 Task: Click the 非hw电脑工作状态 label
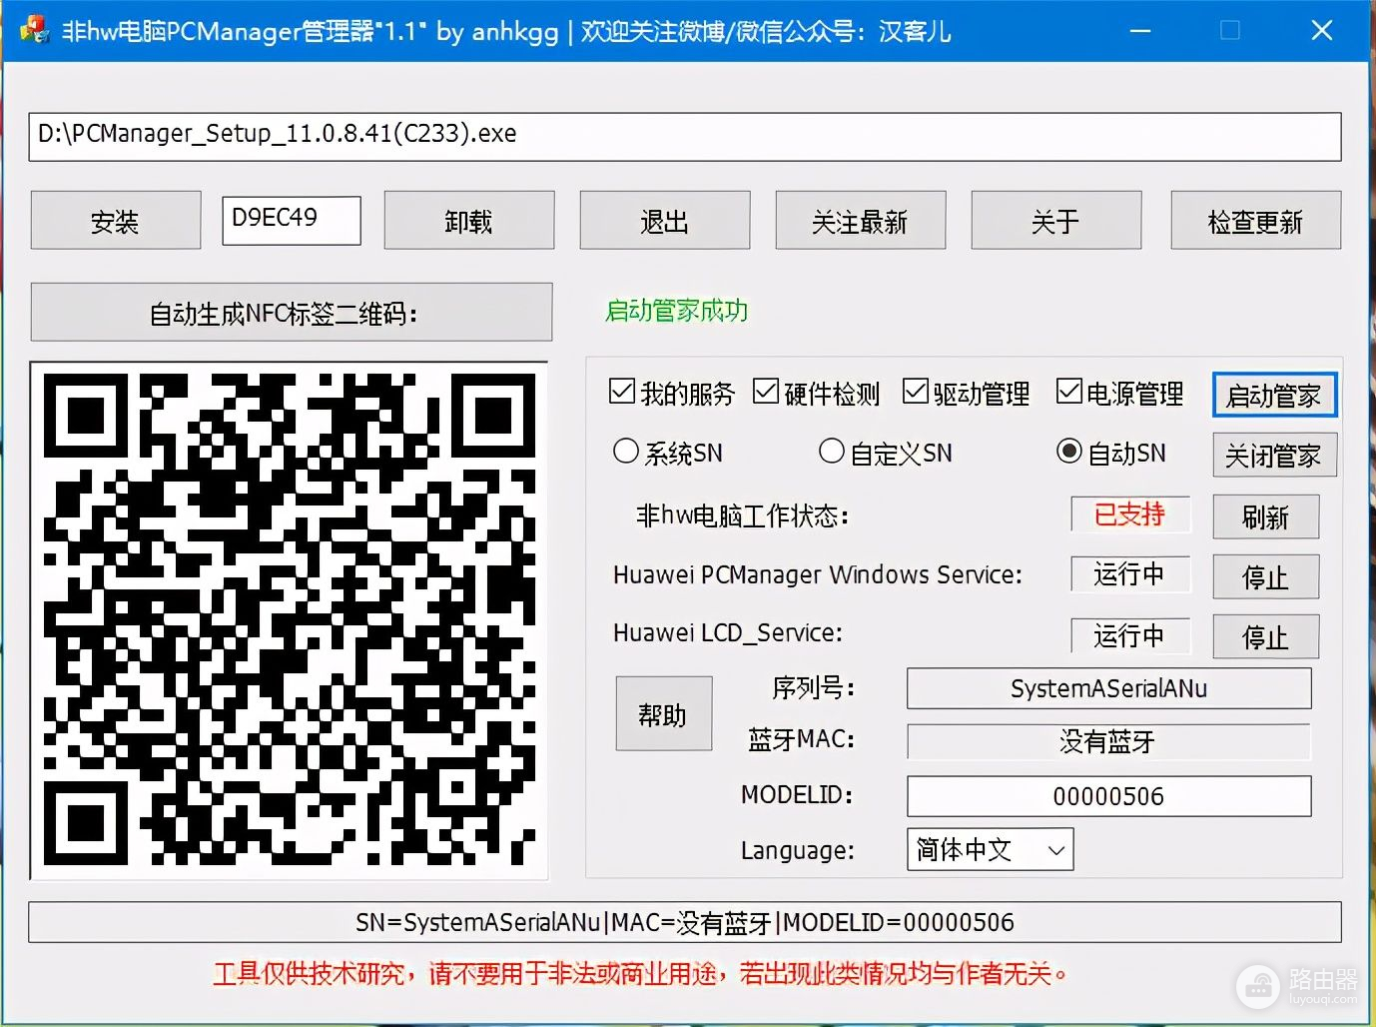743,515
